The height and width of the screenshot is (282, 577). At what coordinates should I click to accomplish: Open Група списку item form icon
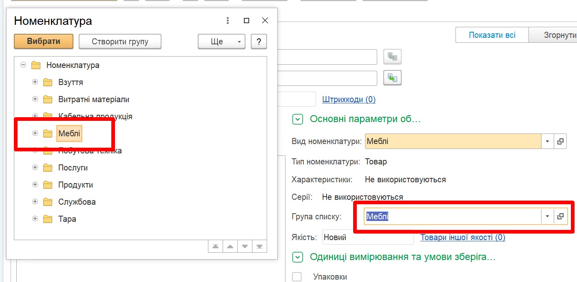point(560,216)
